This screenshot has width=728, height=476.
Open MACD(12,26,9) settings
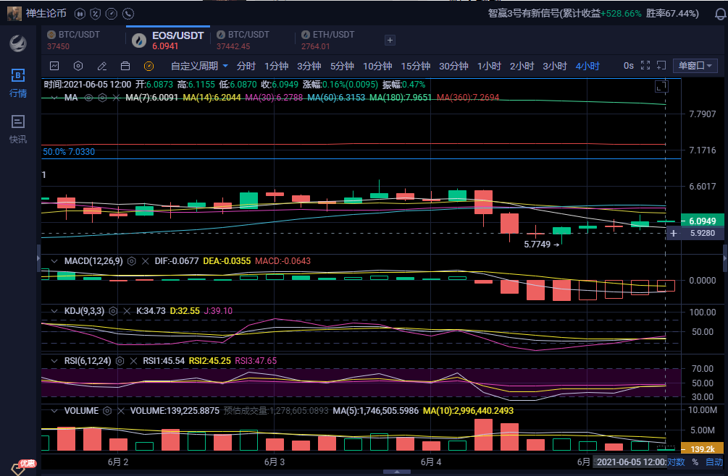point(131,261)
